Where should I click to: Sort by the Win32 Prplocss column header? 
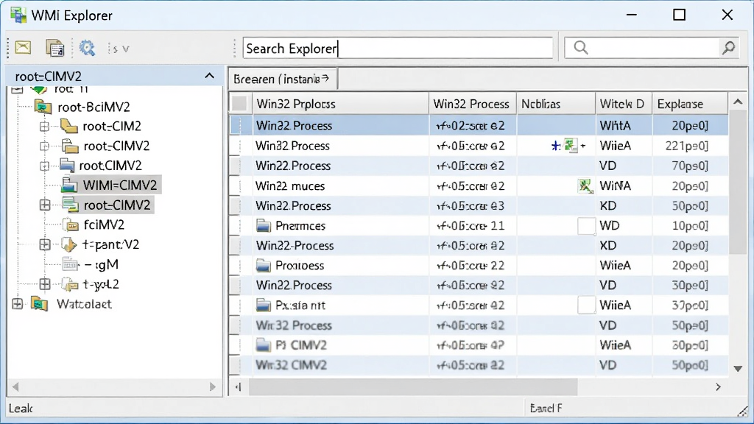(340, 104)
